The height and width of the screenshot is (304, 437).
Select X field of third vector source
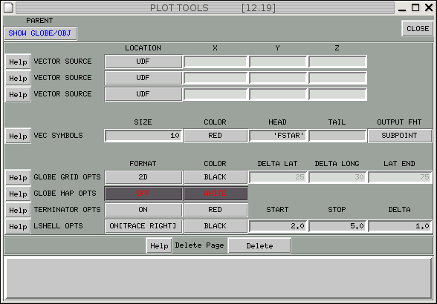[x=216, y=94]
